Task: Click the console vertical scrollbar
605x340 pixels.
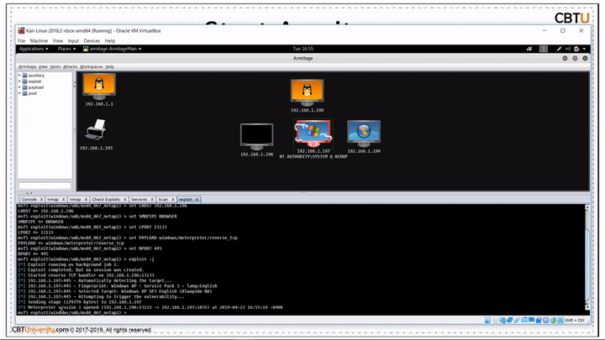Action: pyautogui.click(x=587, y=258)
